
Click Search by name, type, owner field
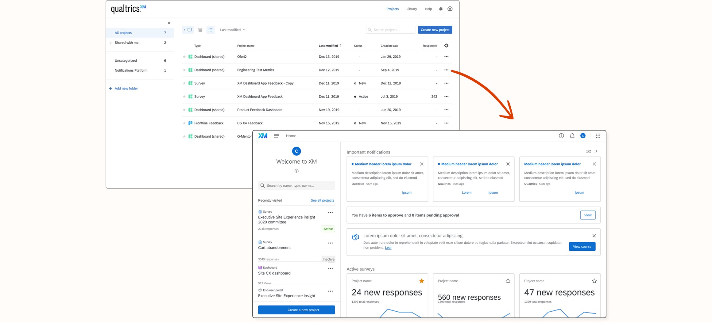(296, 186)
